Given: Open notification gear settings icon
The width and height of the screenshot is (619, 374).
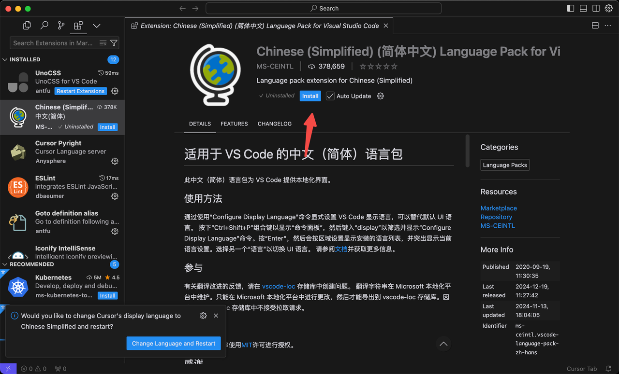Looking at the screenshot, I should [x=203, y=316].
